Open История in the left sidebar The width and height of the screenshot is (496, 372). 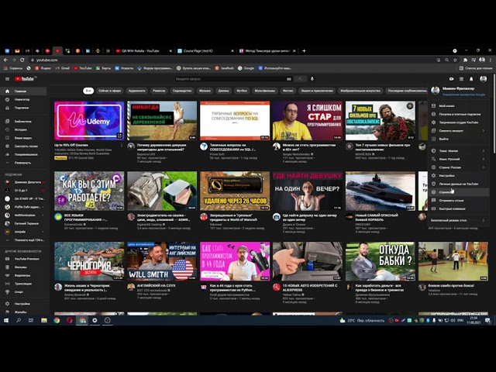click(x=24, y=129)
